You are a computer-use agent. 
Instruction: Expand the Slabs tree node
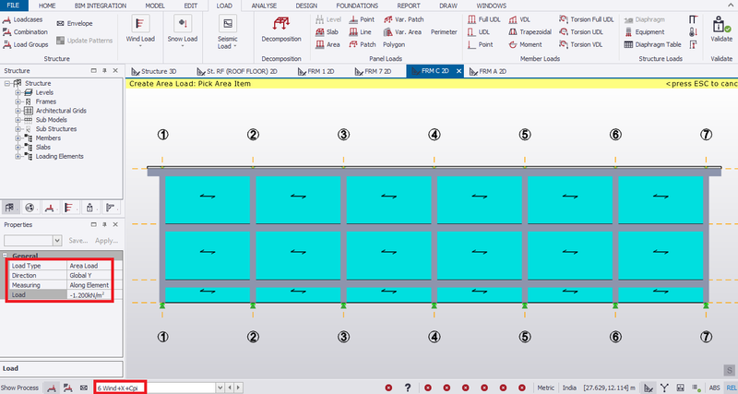18,148
